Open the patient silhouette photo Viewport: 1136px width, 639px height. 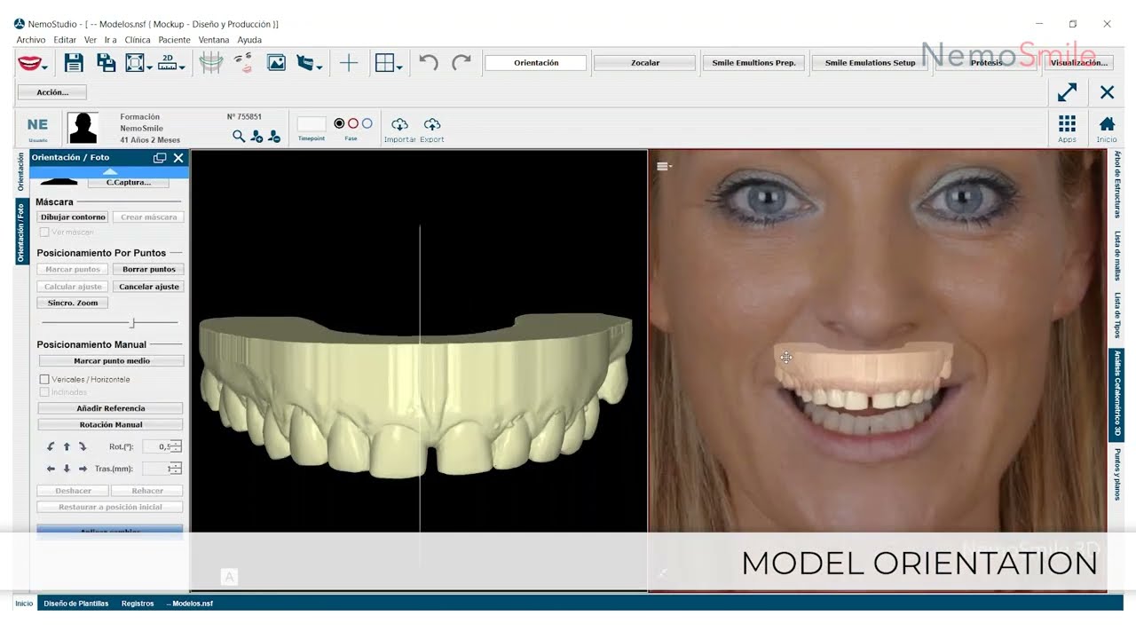83,128
